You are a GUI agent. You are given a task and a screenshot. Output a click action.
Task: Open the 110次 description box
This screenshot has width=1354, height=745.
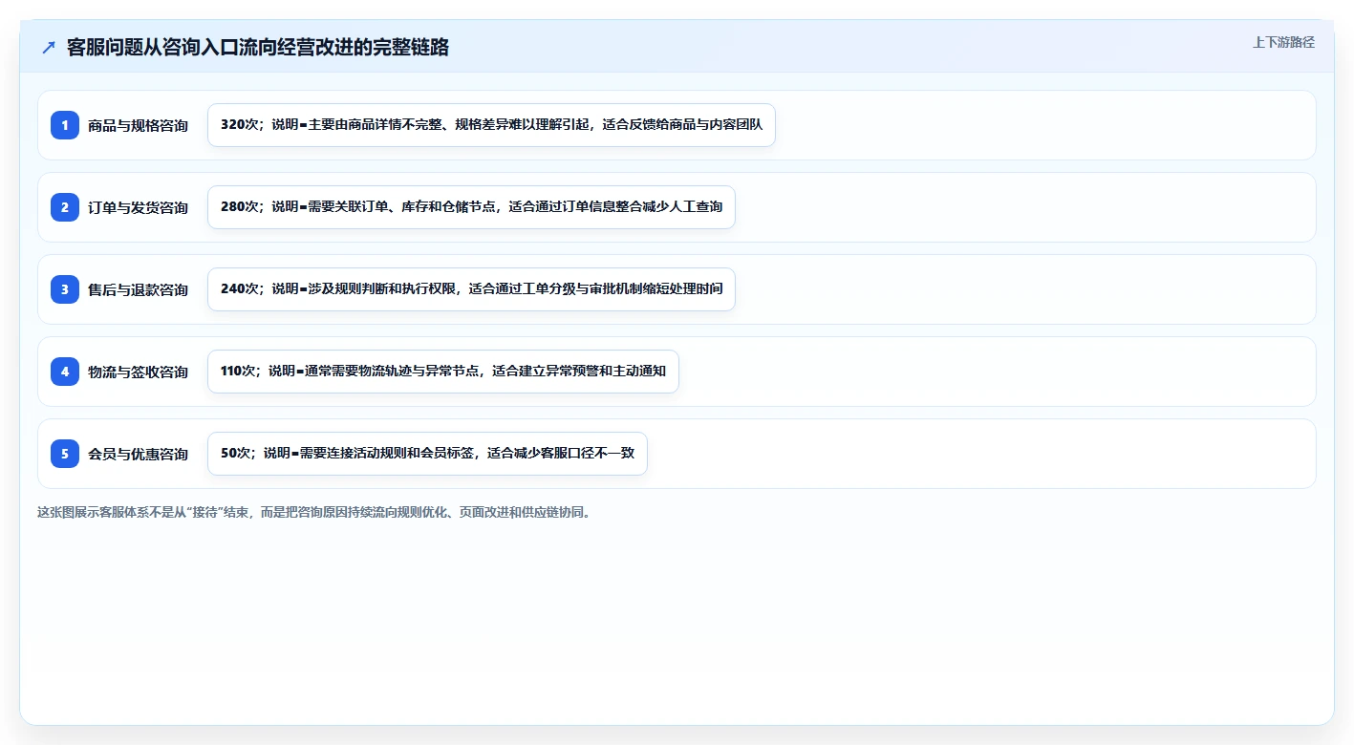[x=442, y=372]
